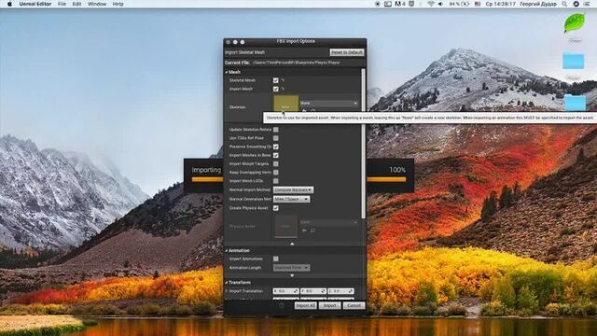Click the FBX Import Options scrollbar

tap(363, 143)
